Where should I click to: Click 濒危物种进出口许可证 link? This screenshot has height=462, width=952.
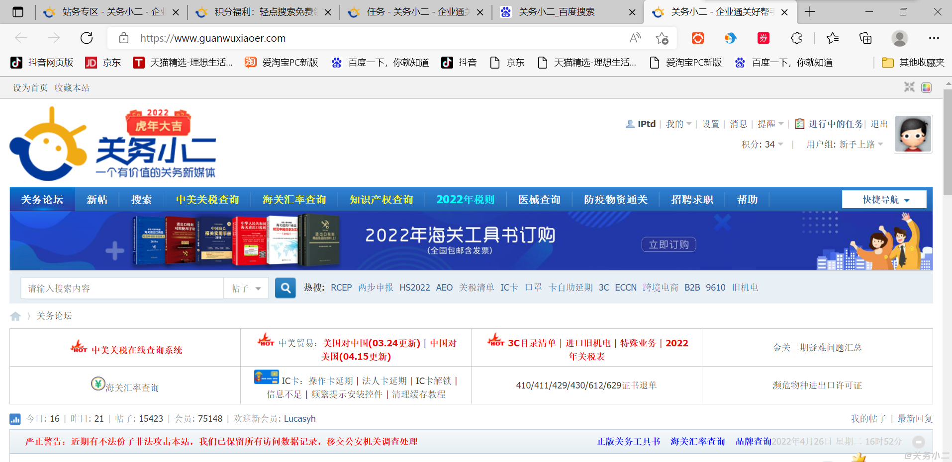pos(817,385)
